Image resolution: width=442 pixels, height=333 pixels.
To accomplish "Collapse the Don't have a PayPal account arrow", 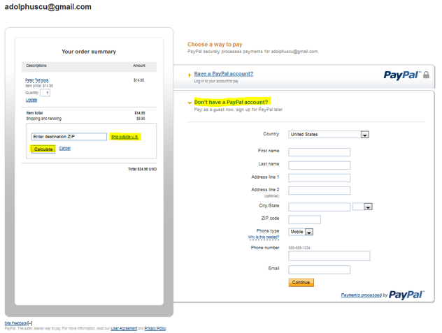I will click(x=190, y=103).
